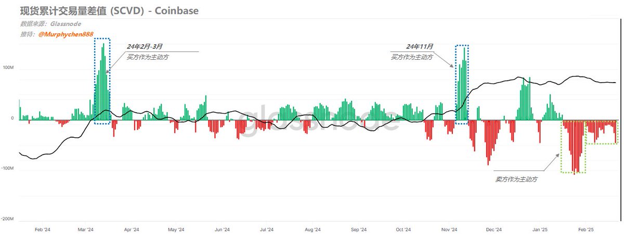Image resolution: width=624 pixels, height=238 pixels.
Task: Select the Nov '24 x-axis label
Action: pos(449,229)
